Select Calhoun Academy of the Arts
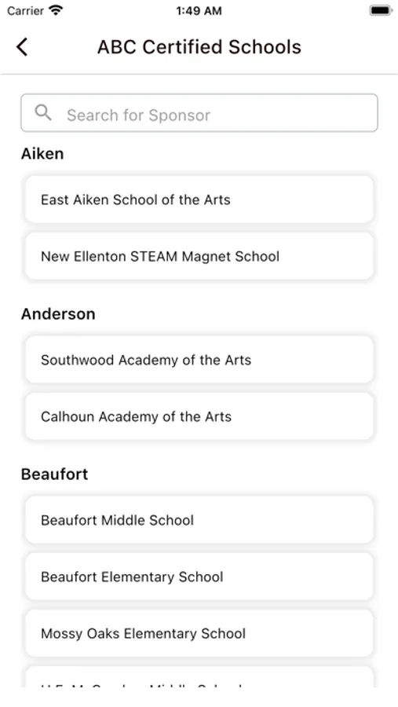The height and width of the screenshot is (707, 398). [199, 416]
